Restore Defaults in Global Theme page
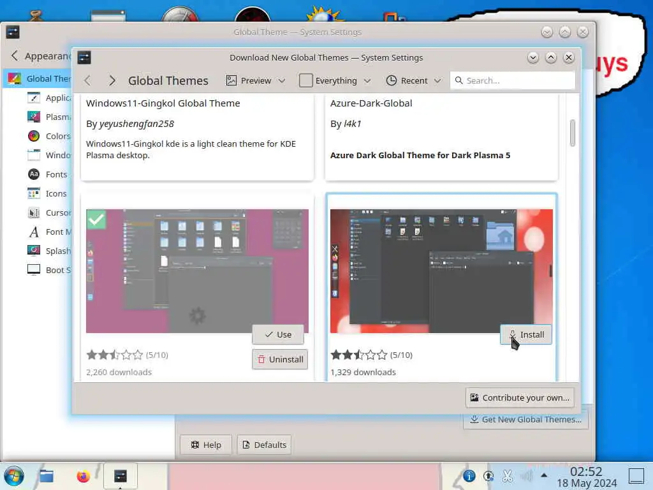 coord(265,445)
